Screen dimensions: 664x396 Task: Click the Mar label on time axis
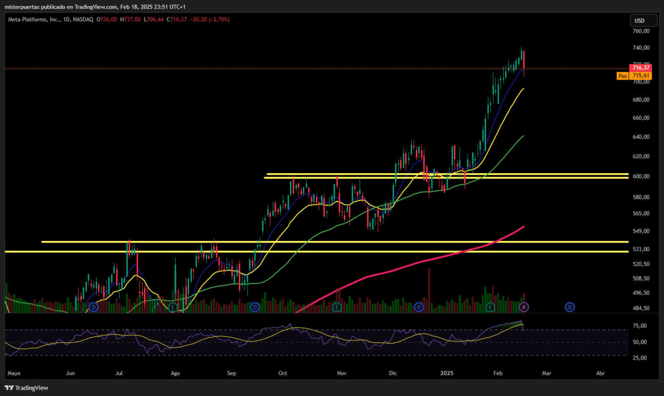(x=546, y=373)
